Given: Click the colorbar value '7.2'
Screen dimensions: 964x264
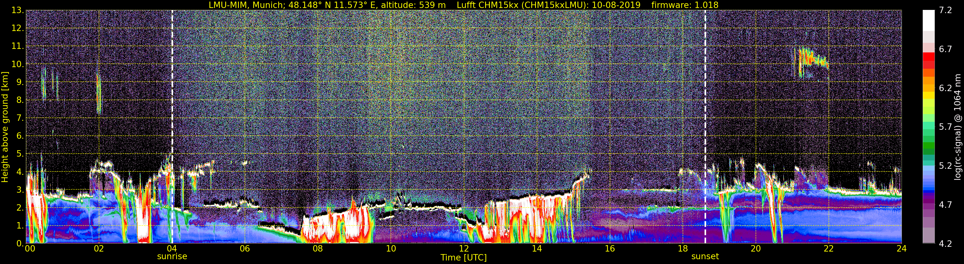Looking at the screenshot, I should pos(945,10).
